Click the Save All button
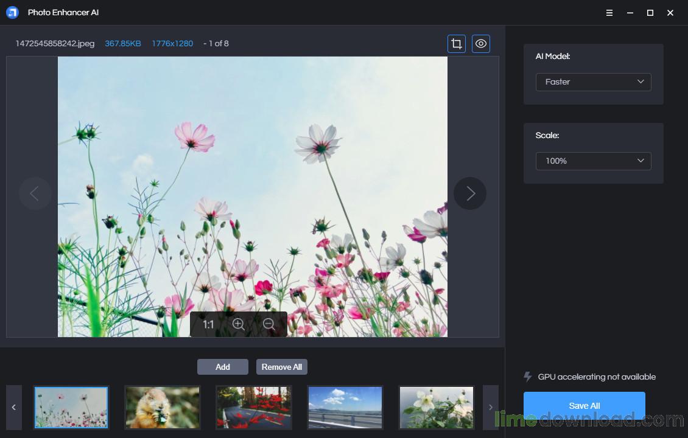 584,405
